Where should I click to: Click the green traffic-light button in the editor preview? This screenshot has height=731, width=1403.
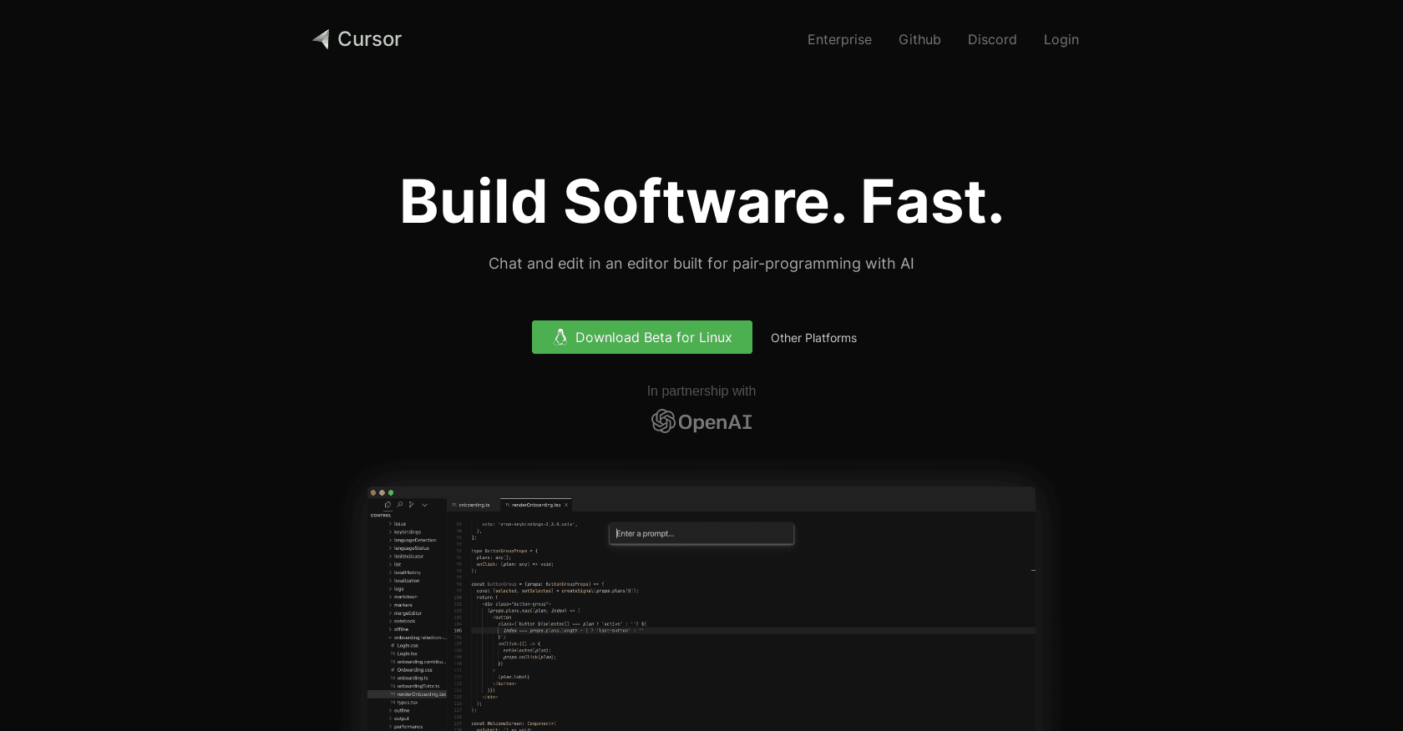pyautogui.click(x=391, y=492)
